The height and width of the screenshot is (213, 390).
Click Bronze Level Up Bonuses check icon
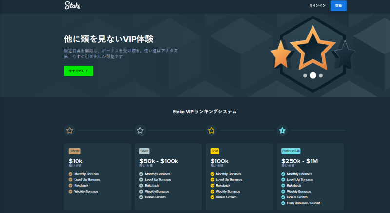click(x=70, y=180)
